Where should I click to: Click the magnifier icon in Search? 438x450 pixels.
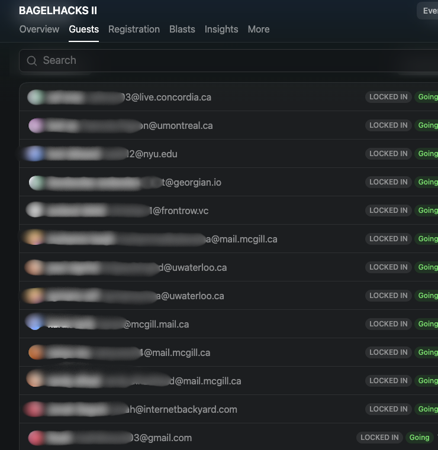coord(31,60)
